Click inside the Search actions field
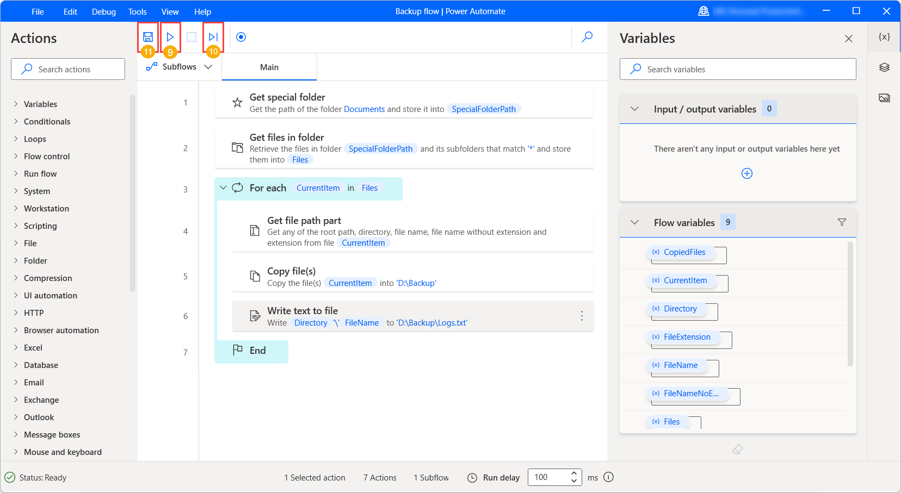This screenshot has width=901, height=493. click(x=67, y=69)
